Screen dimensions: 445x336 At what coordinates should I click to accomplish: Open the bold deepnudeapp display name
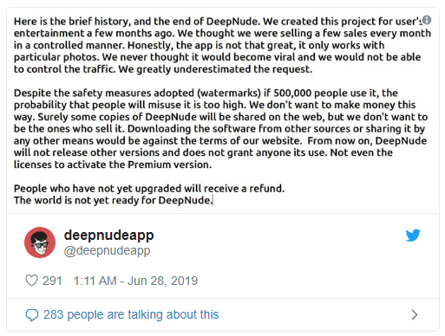pyautogui.click(x=108, y=236)
